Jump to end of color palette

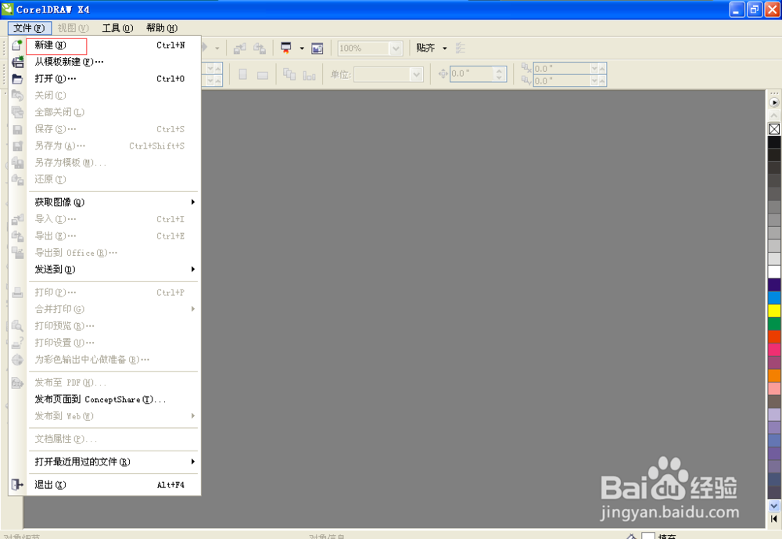click(774, 519)
